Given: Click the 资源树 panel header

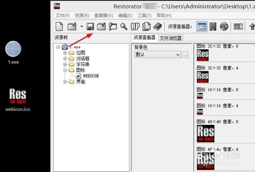Looking at the screenshot, I should click(61, 38).
